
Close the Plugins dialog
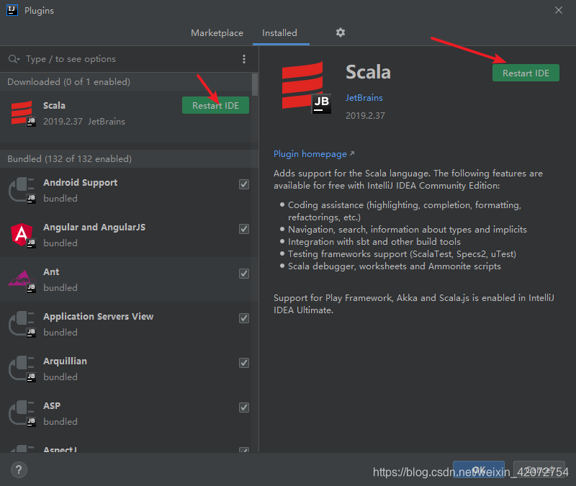pos(559,10)
